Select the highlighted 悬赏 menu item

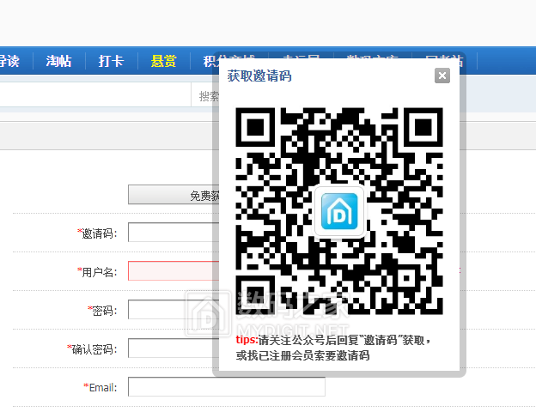pyautogui.click(x=163, y=61)
